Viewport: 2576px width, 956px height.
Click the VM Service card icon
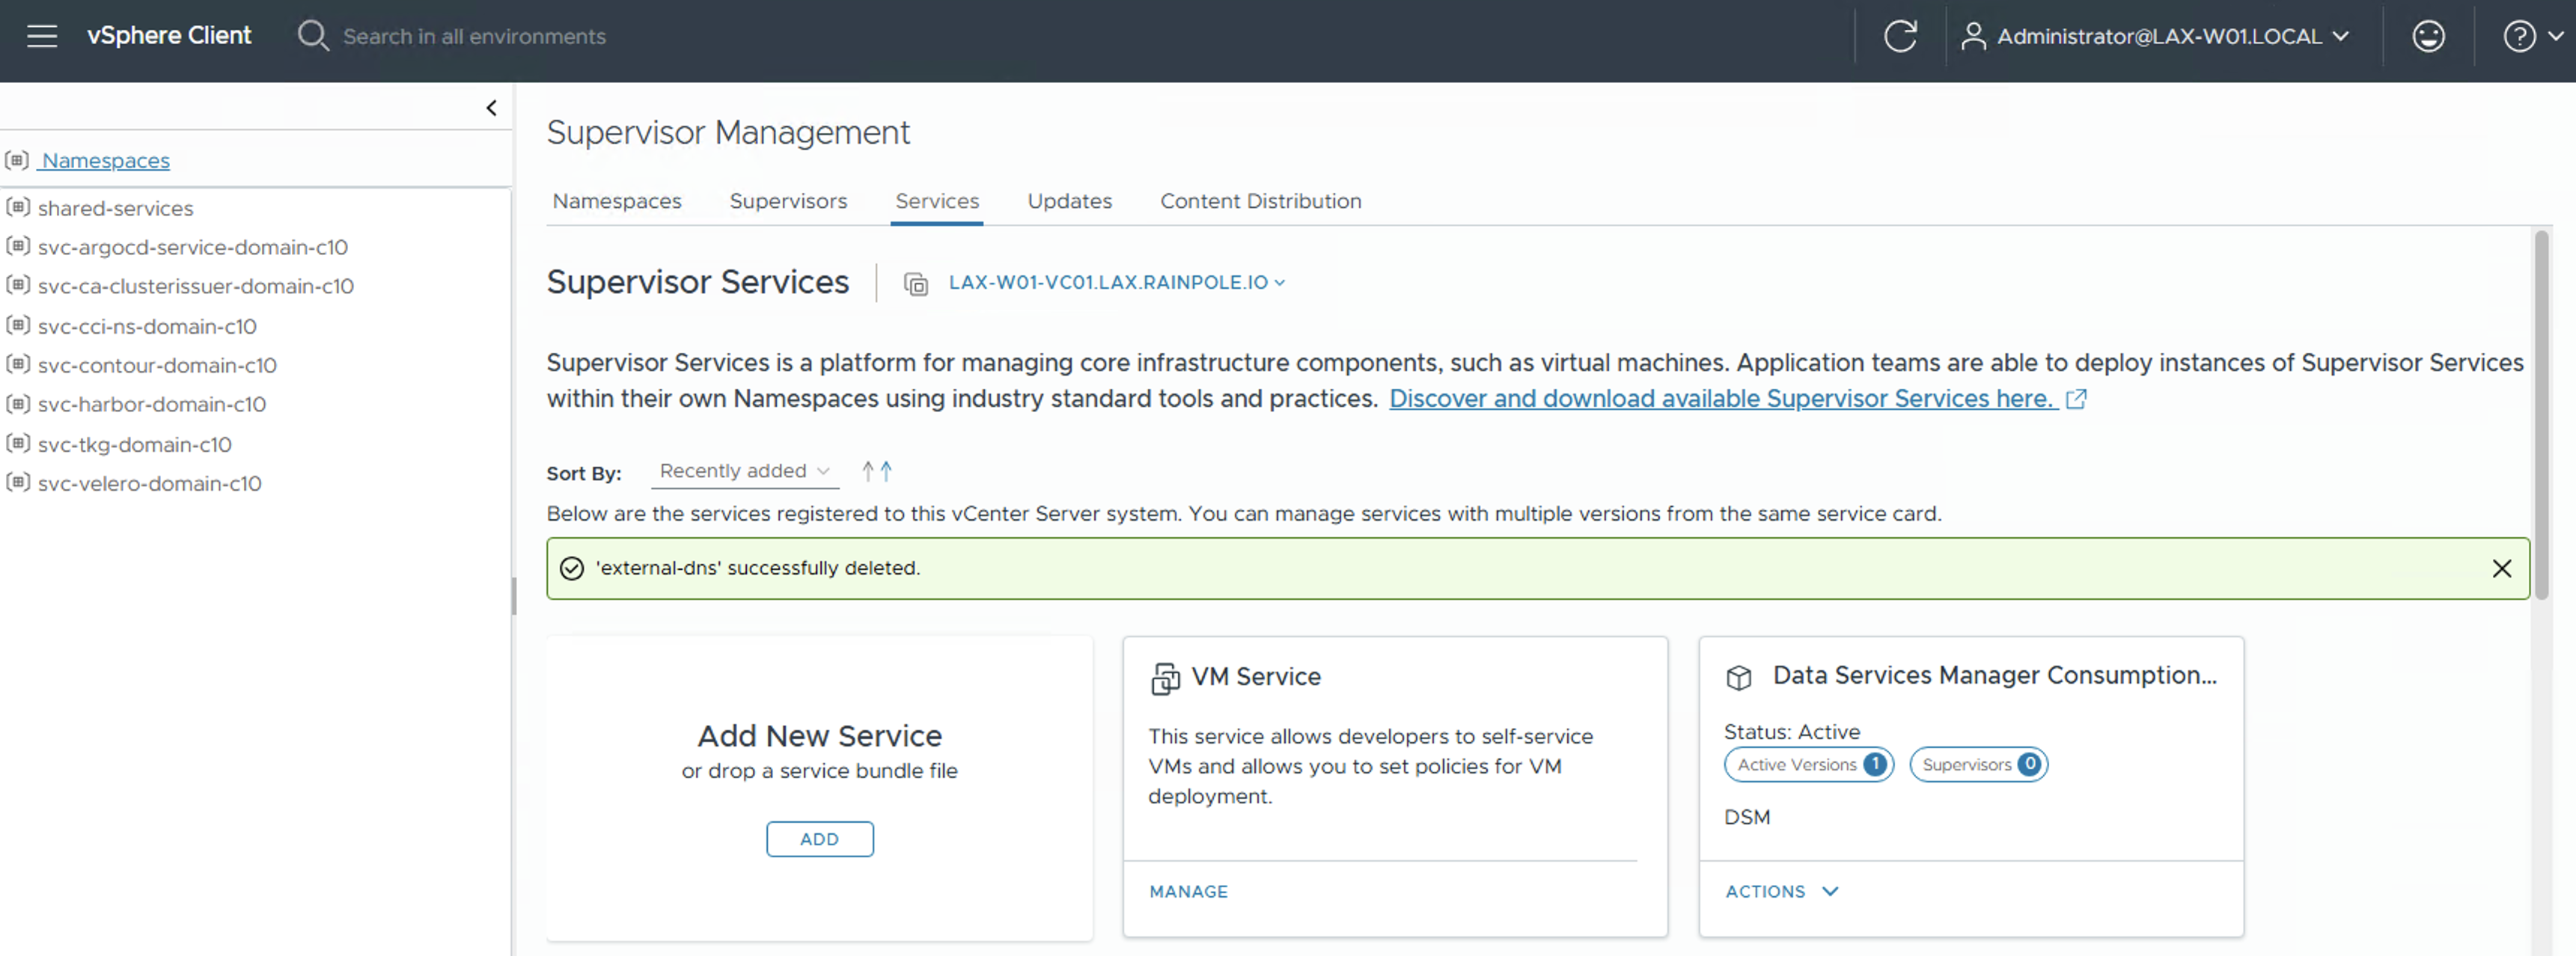coord(1164,678)
